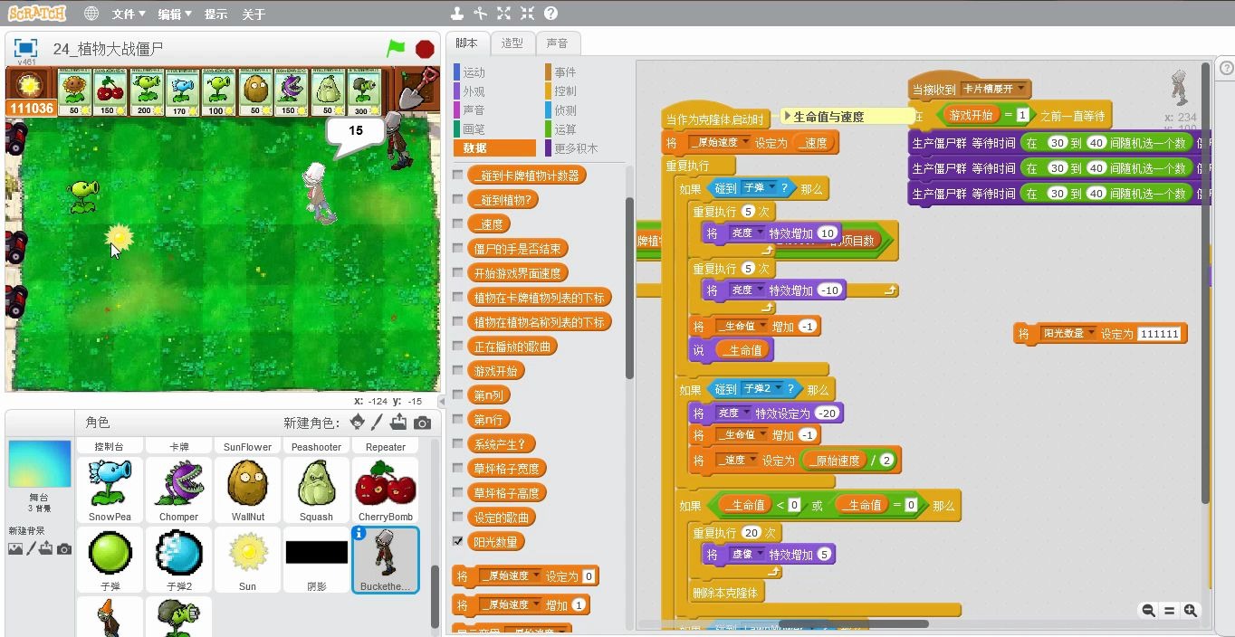
Task: Paint a new backdrop
Action: click(32, 548)
